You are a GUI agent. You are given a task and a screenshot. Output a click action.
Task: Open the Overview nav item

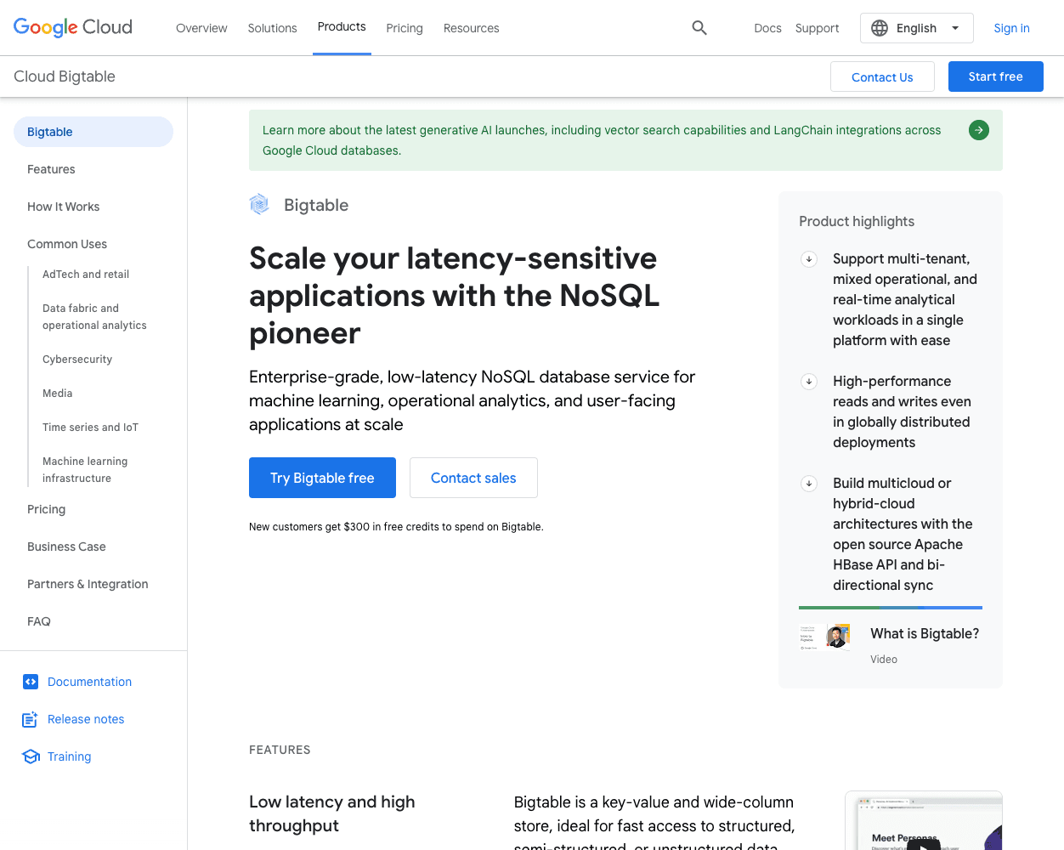coord(201,28)
